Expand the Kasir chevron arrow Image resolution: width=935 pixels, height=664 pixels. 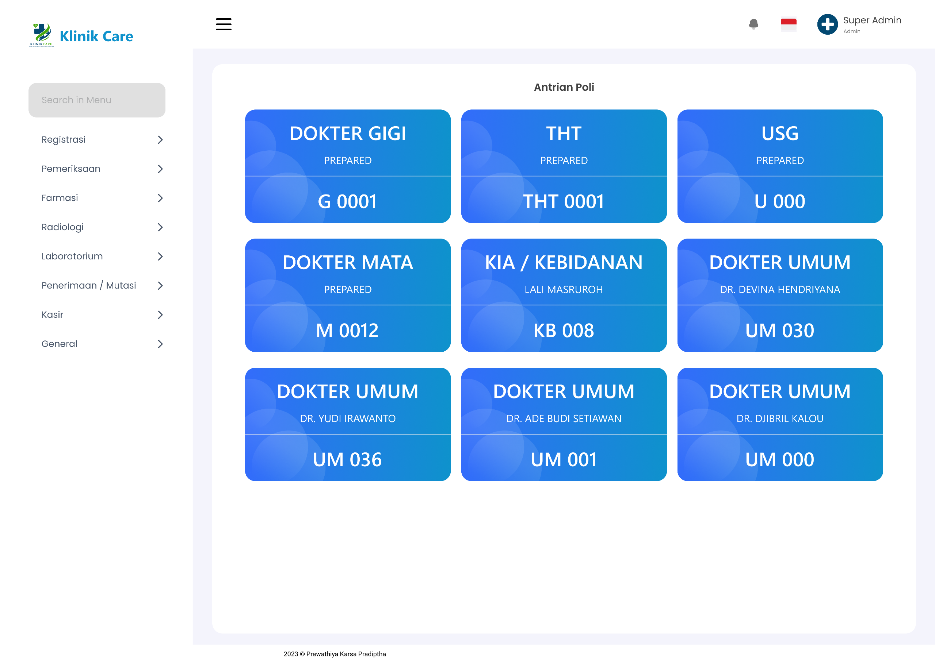tap(160, 315)
